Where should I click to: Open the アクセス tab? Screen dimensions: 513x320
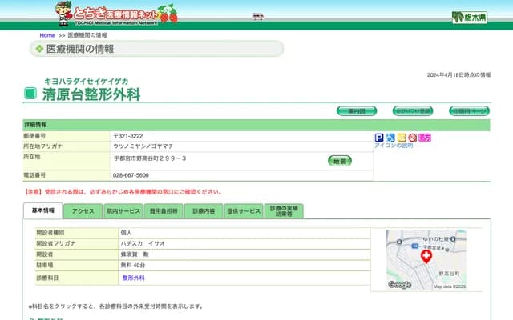pyautogui.click(x=83, y=211)
